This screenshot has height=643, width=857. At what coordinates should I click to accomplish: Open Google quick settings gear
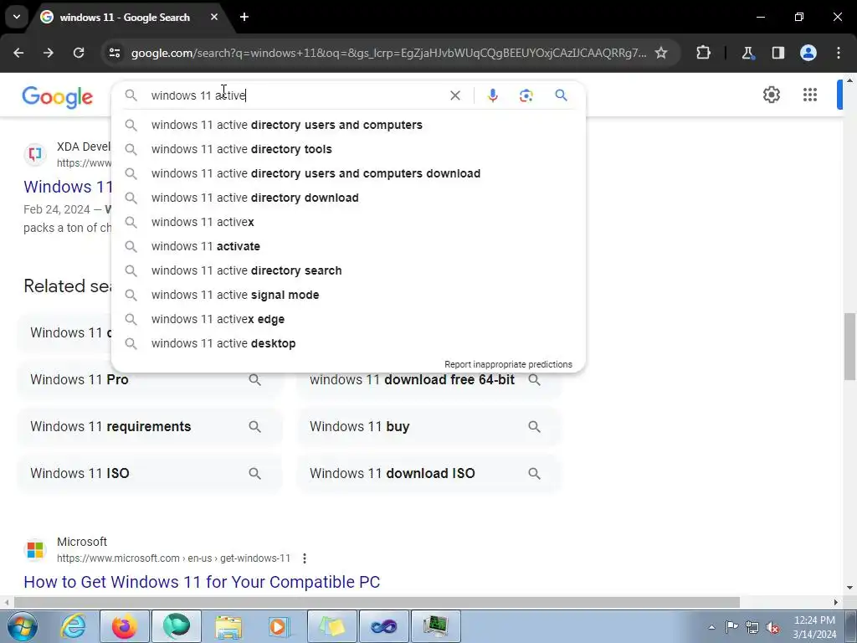tap(771, 95)
